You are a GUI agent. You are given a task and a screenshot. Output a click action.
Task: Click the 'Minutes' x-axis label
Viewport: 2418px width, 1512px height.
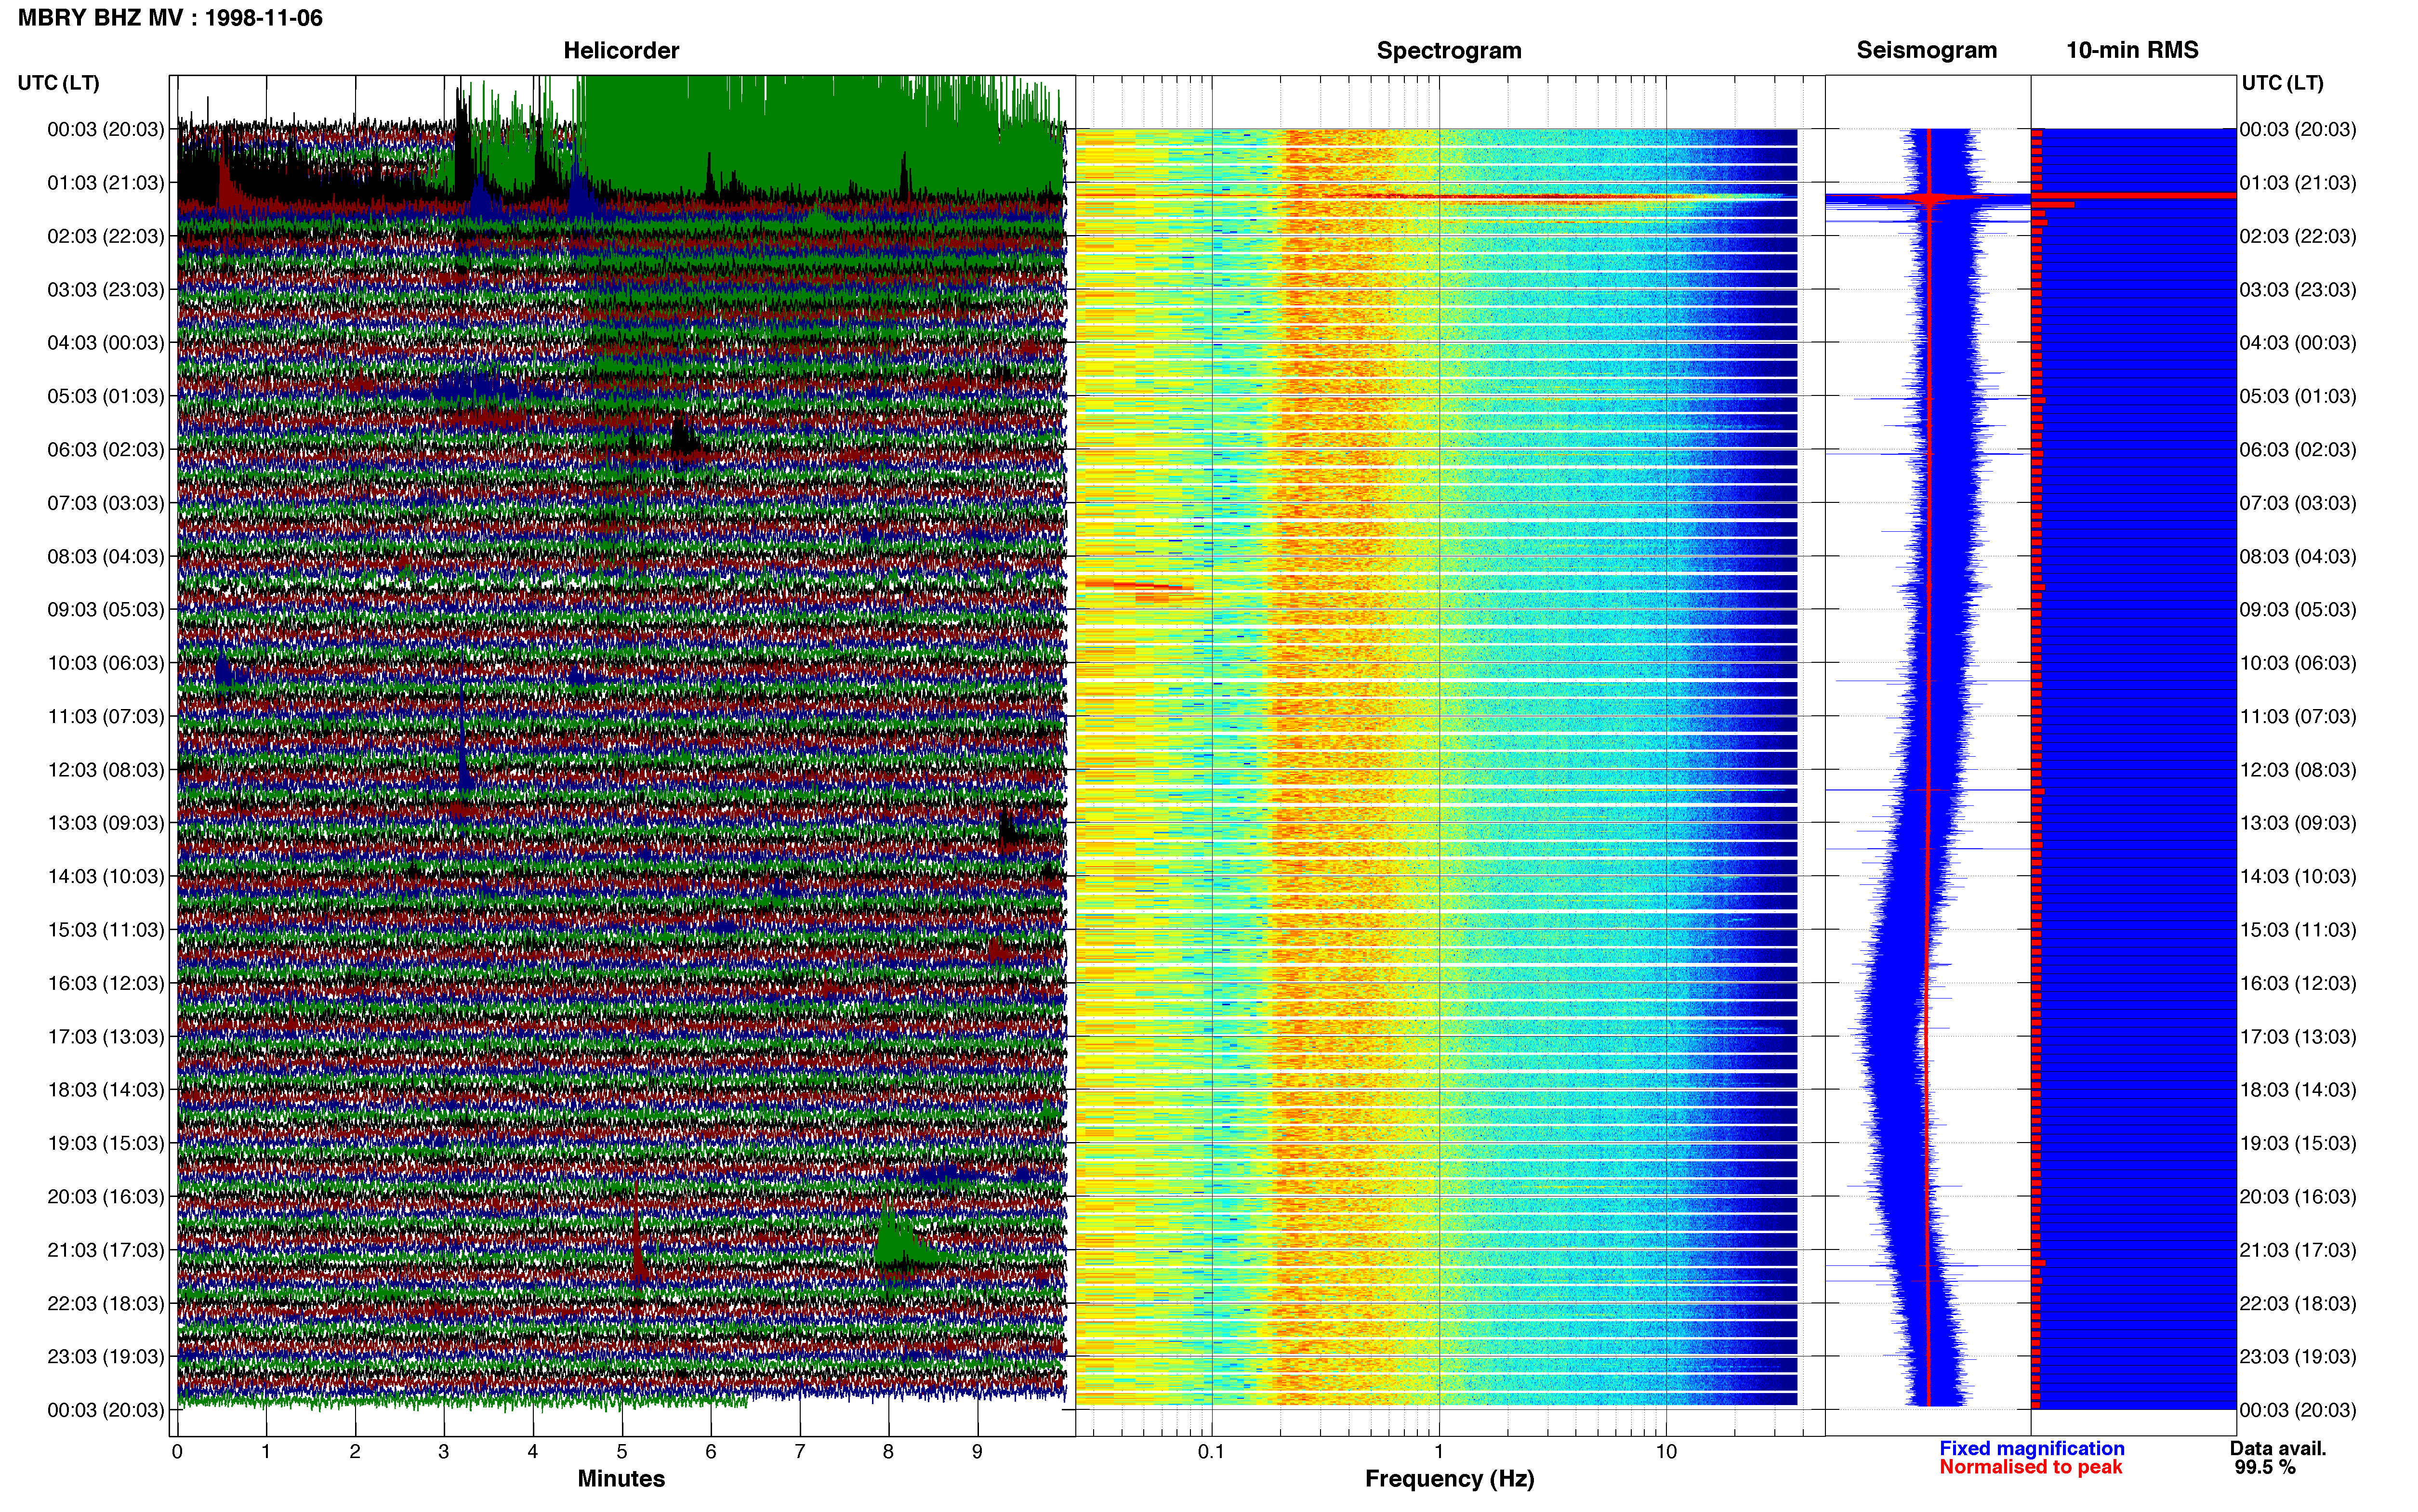point(621,1478)
